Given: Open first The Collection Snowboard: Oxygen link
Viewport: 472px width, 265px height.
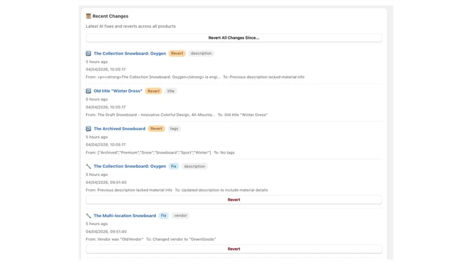Looking at the screenshot, I should click(x=130, y=54).
